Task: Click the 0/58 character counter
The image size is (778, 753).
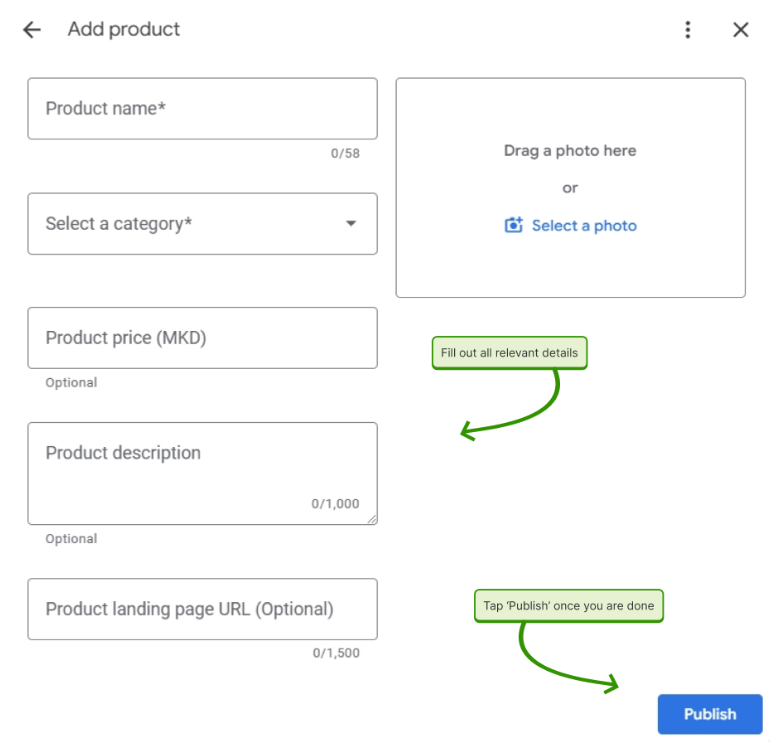Action: (346, 153)
